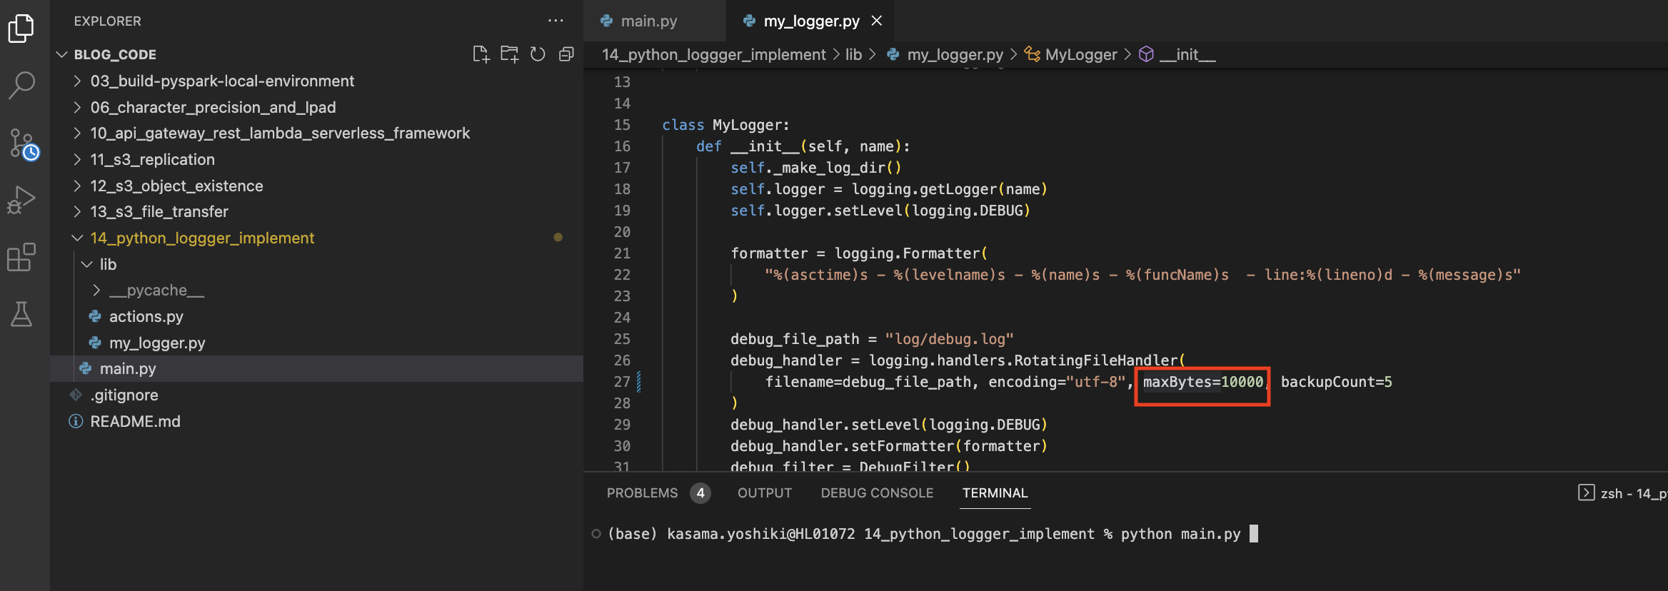Click self.logger.setLevel(logging.DEBUG) on line 19
The height and width of the screenshot is (591, 1668).
[x=880, y=211]
